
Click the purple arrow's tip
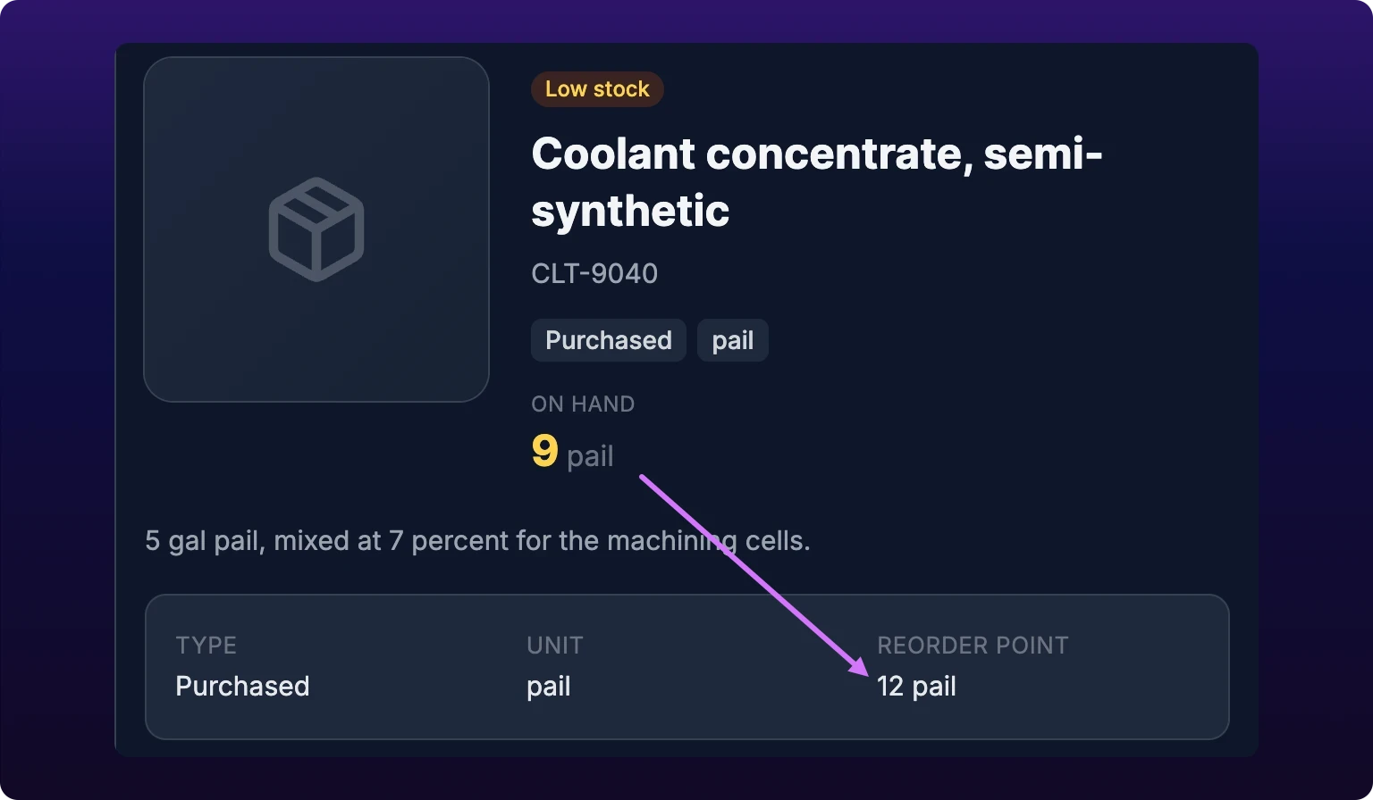865,673
